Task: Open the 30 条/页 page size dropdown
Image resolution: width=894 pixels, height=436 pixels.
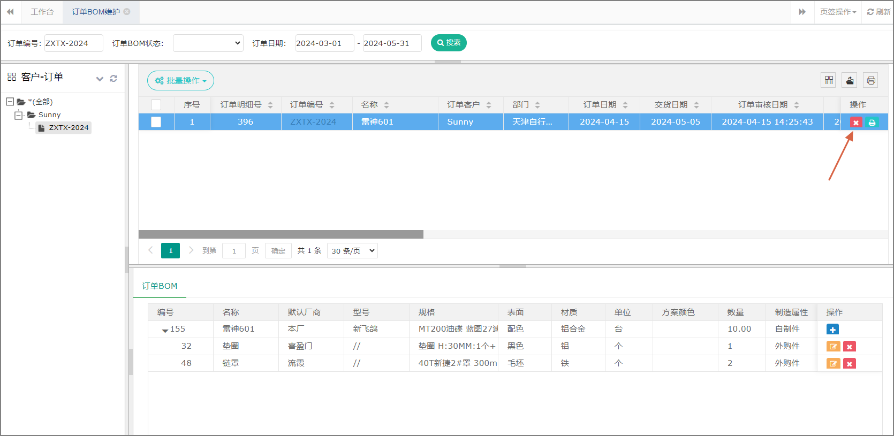Action: pos(352,251)
